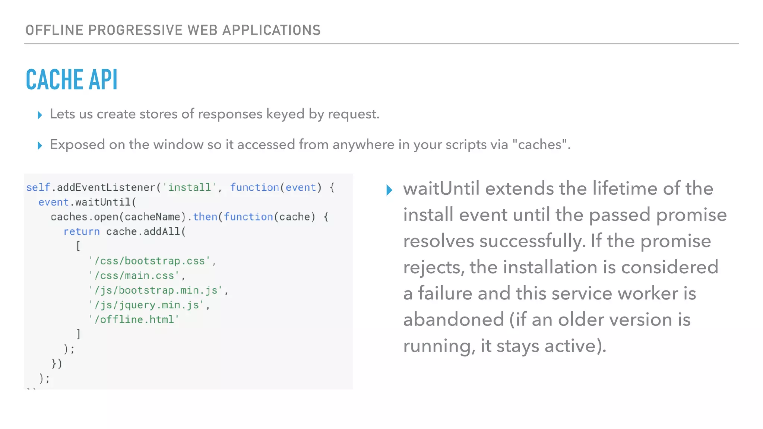Screen dimensions: 763x429
Task: Click the 'CACHE API' slide title
Action: point(72,80)
